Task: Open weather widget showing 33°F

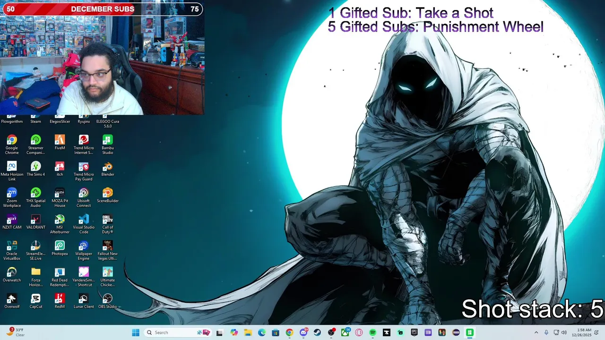Action: (16, 332)
